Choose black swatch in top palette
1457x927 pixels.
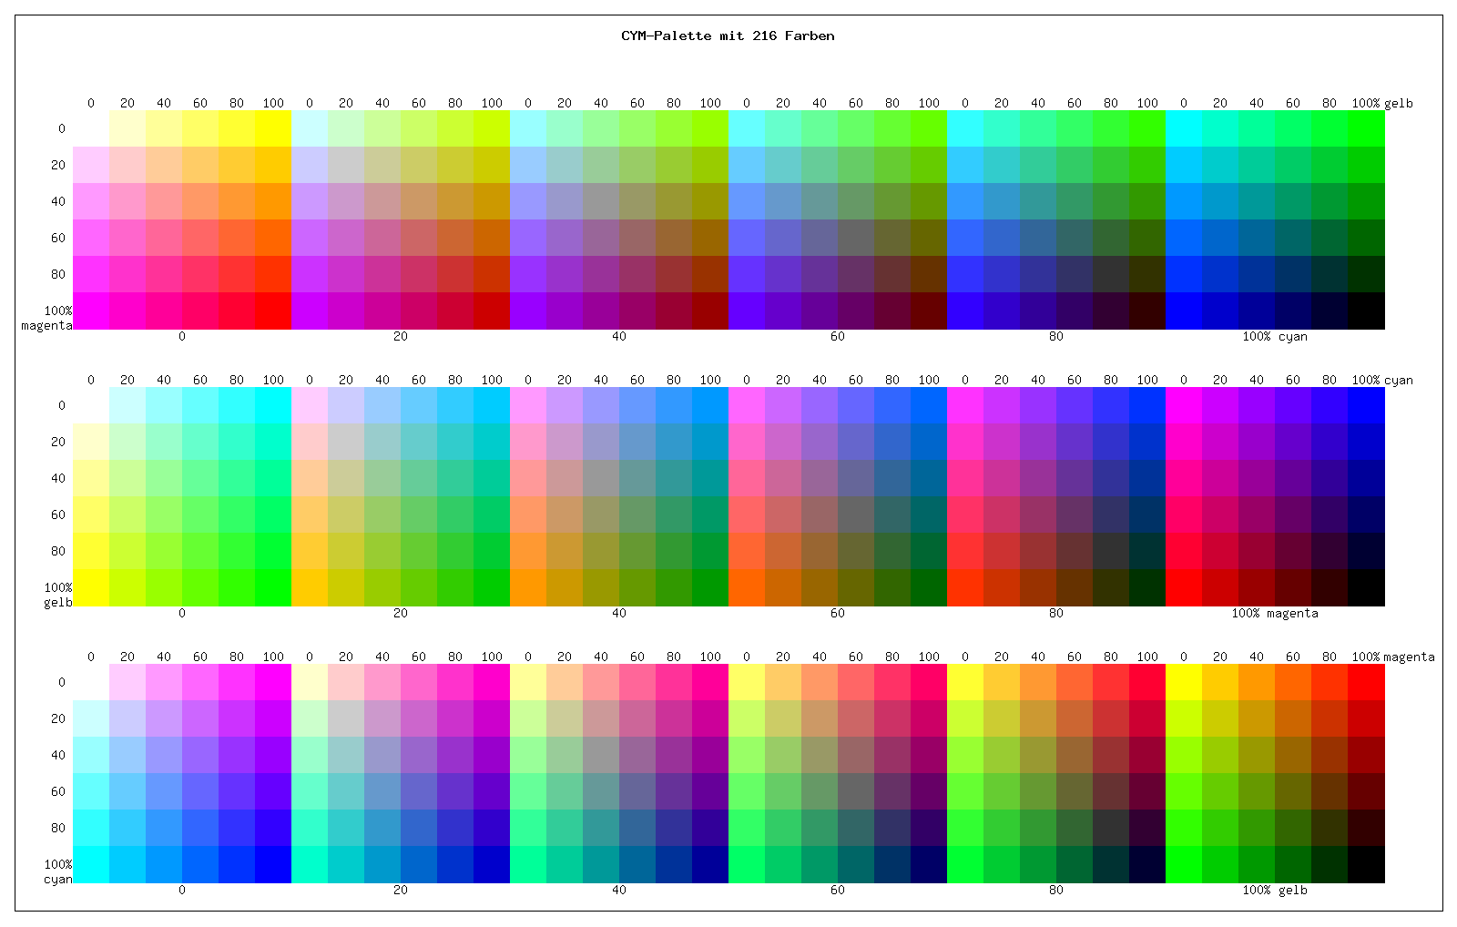1366,311
